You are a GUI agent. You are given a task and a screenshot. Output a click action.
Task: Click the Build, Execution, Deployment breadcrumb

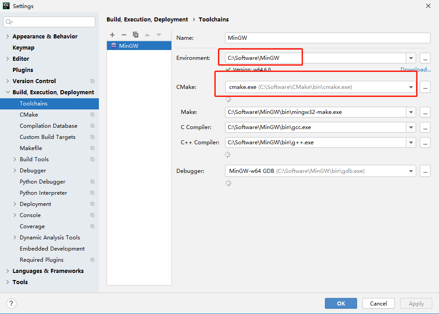pos(147,20)
